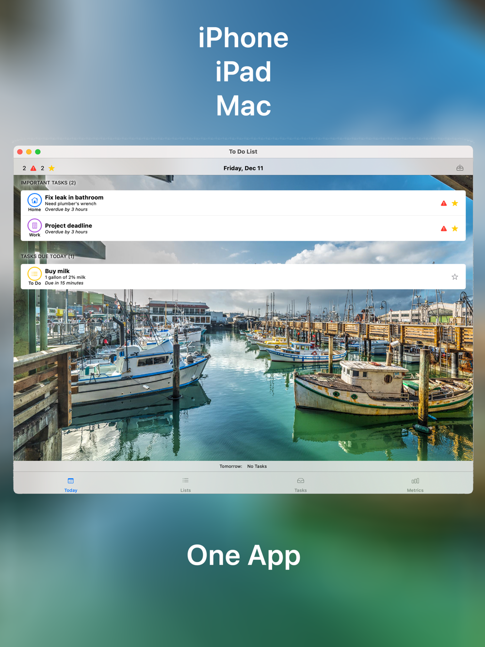The image size is (485, 647).
Task: Switch to the Lists tab
Action: pyautogui.click(x=185, y=484)
